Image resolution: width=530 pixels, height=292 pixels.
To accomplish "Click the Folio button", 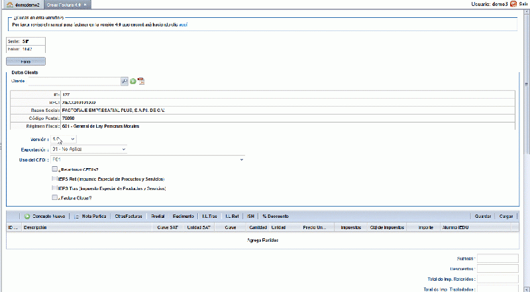I will 26,62.
